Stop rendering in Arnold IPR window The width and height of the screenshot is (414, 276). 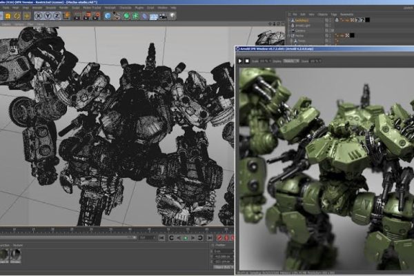[247, 61]
